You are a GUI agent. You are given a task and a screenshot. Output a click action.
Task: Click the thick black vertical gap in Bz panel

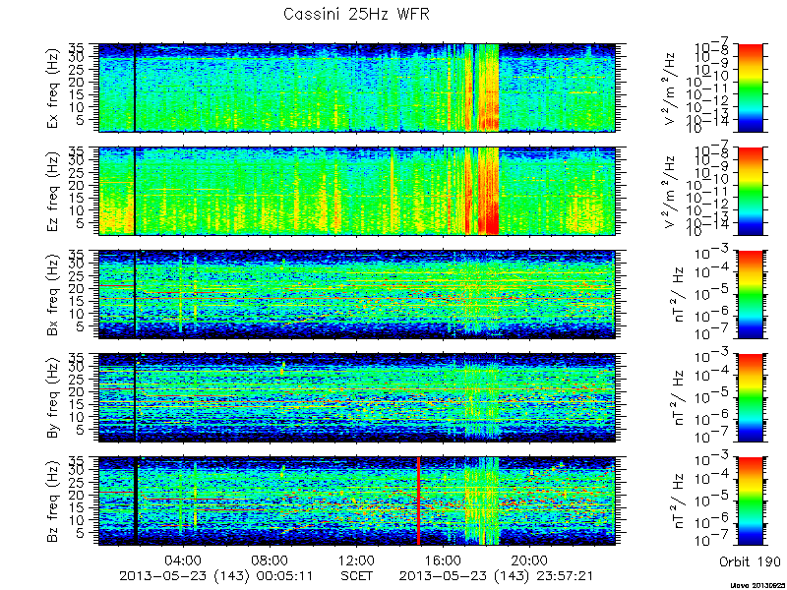pos(135,501)
